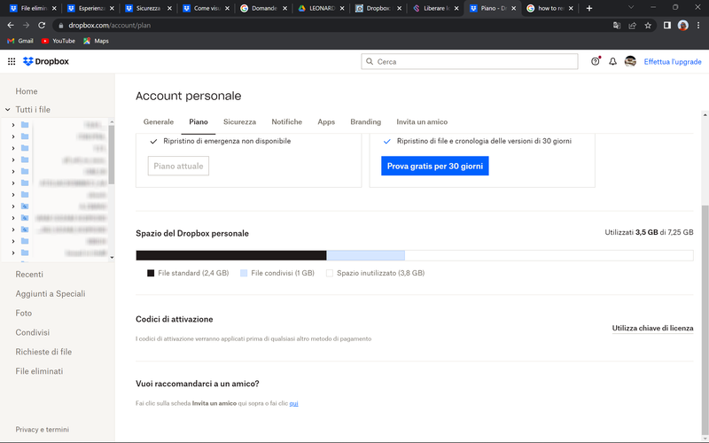Open the help question mark icon
709x443 pixels.
596,62
